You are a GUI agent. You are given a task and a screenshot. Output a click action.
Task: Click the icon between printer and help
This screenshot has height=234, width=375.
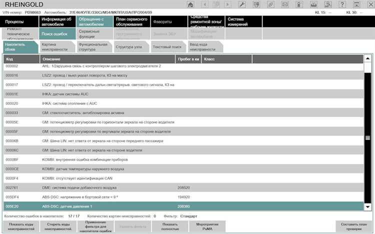pyautogui.click(x=328, y=4)
